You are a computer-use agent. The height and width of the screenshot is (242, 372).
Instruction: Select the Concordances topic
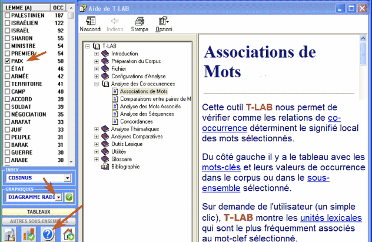click(x=137, y=121)
